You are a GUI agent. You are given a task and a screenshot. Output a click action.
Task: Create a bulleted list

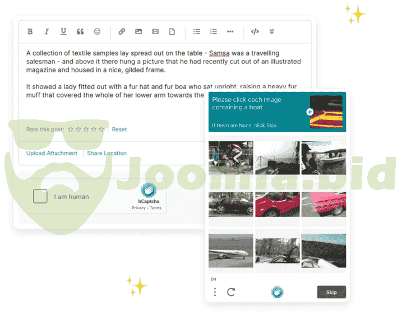click(197, 31)
